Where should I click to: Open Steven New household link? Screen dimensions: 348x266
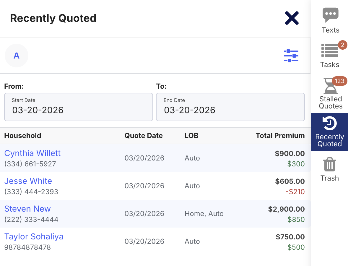pos(27,209)
